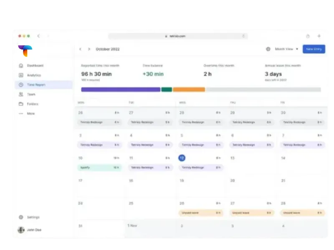
Task: Click the Settings gear icon
Action: click(x=21, y=217)
